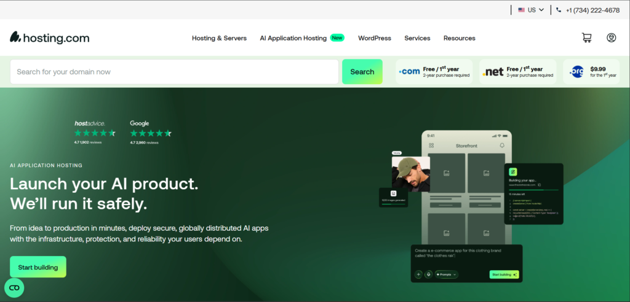Open the shopping cart icon

click(x=586, y=37)
